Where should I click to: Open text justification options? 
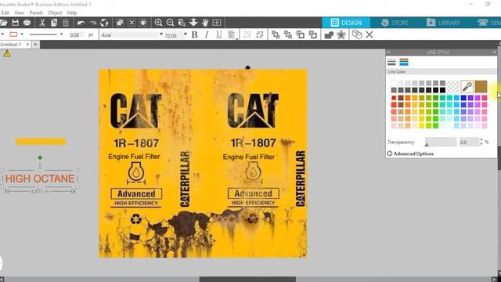pos(232,34)
